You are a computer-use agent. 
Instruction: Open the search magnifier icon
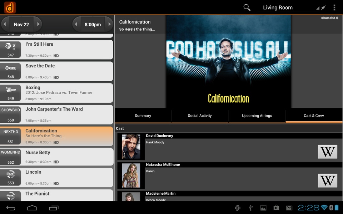click(x=247, y=7)
